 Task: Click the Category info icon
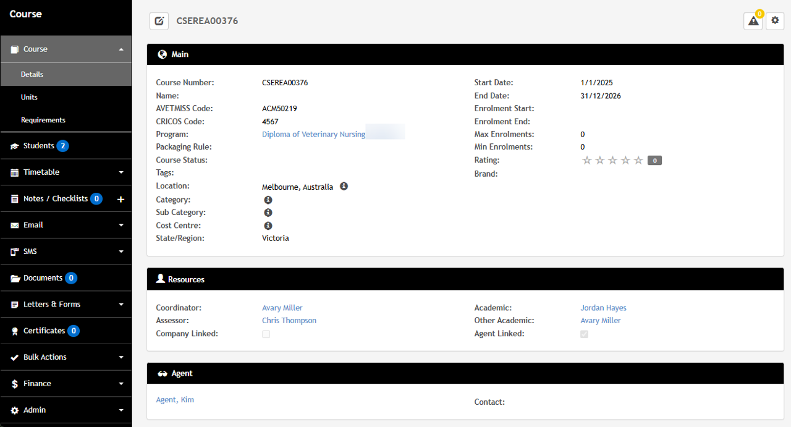pyautogui.click(x=268, y=200)
